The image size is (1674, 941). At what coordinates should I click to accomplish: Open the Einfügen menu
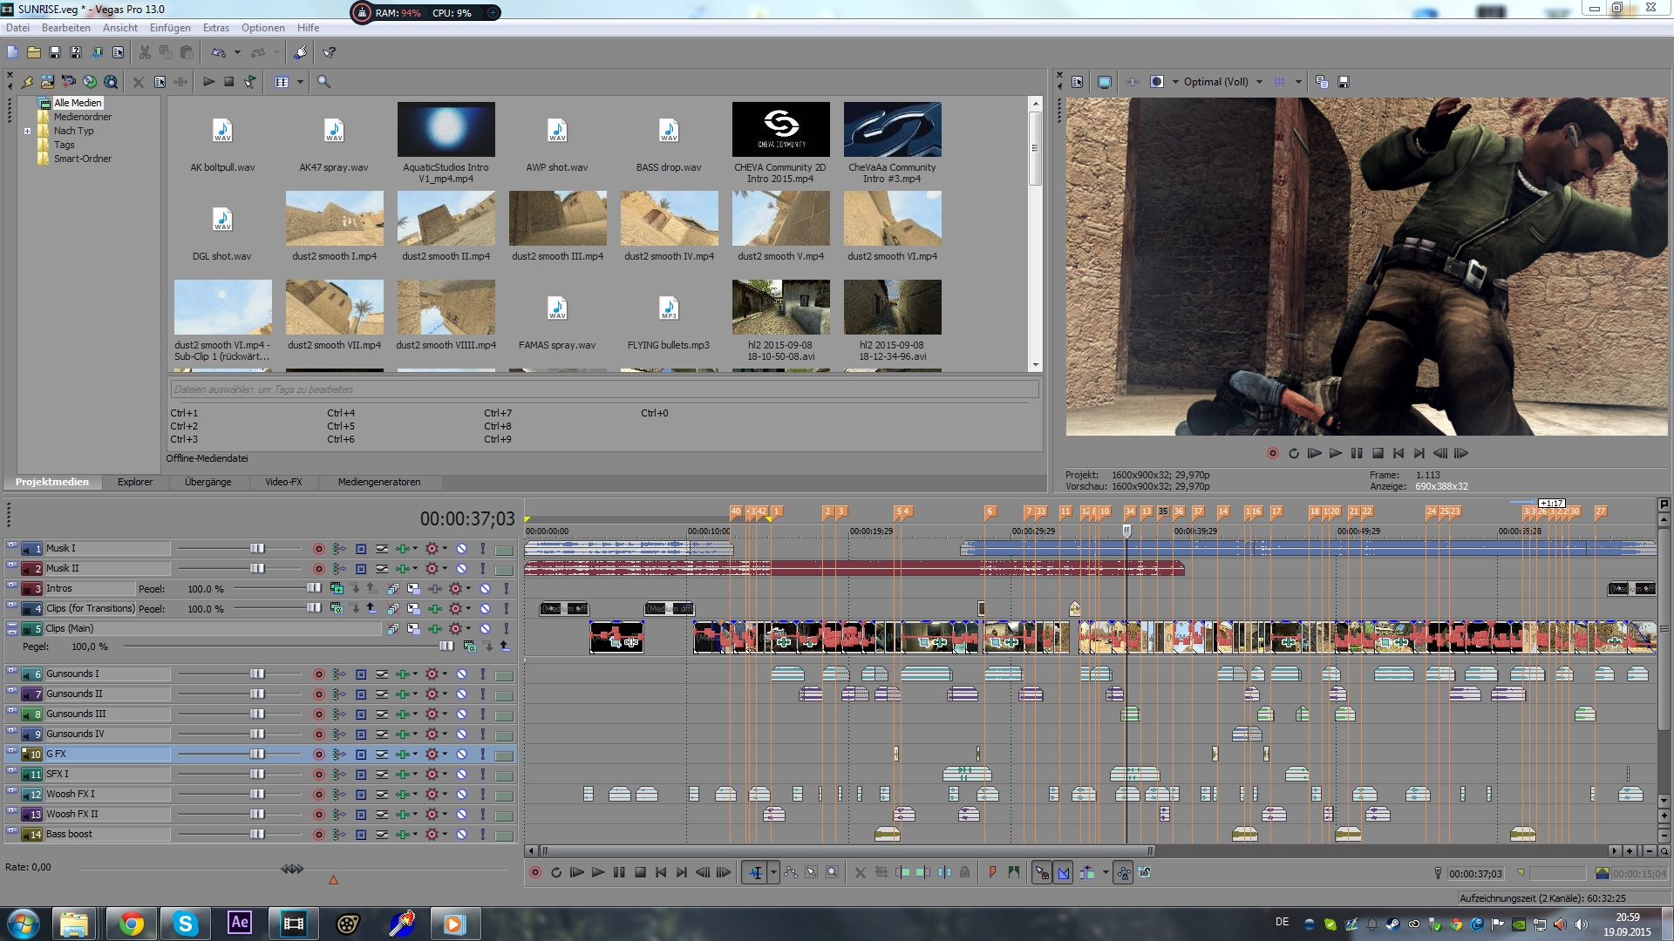[170, 28]
